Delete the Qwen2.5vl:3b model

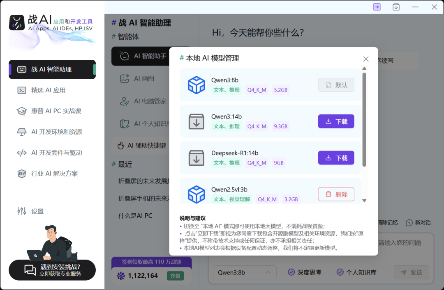pos(336,194)
